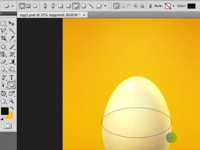Select the Rectangular Marquee tool
200x150 pixels.
3,23
